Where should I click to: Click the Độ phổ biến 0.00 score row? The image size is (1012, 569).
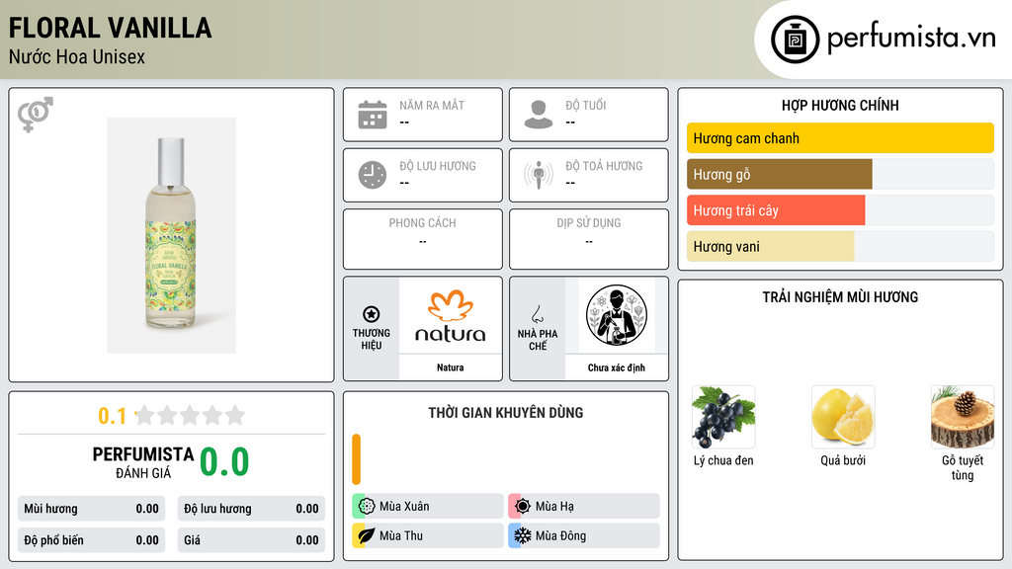click(x=91, y=540)
